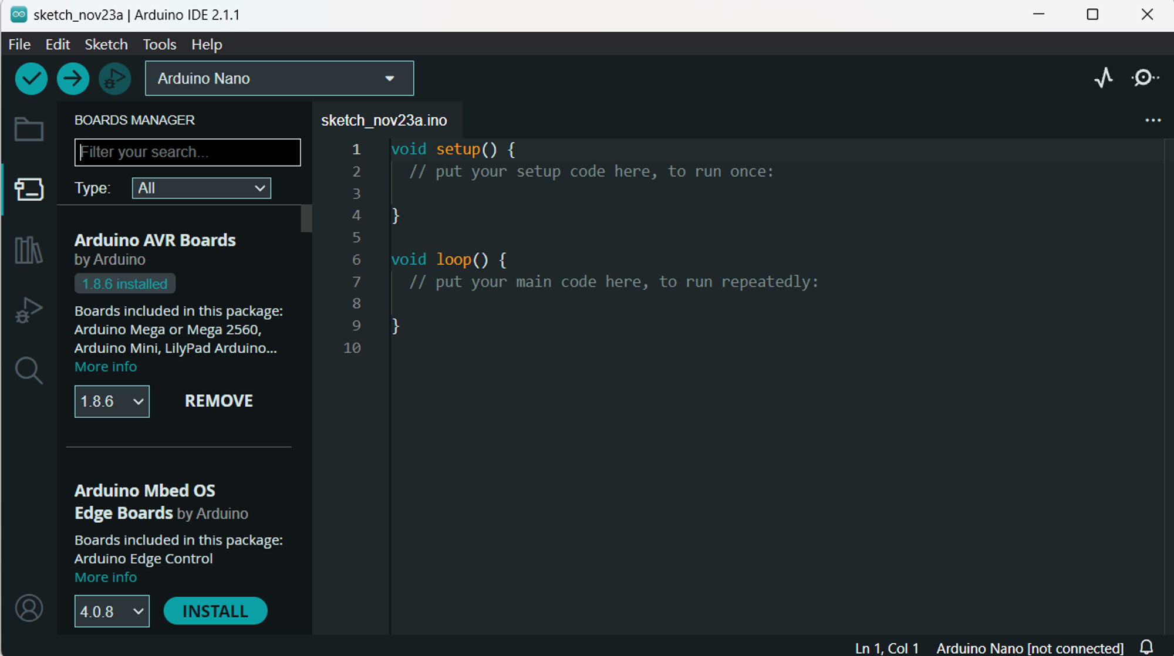
Task: Open the Help menu
Action: pyautogui.click(x=207, y=45)
